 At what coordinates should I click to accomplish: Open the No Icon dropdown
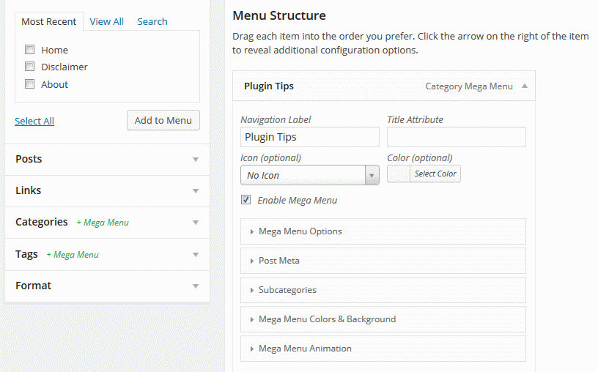(x=310, y=175)
